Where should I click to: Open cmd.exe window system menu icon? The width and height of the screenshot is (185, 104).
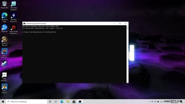(24, 23)
